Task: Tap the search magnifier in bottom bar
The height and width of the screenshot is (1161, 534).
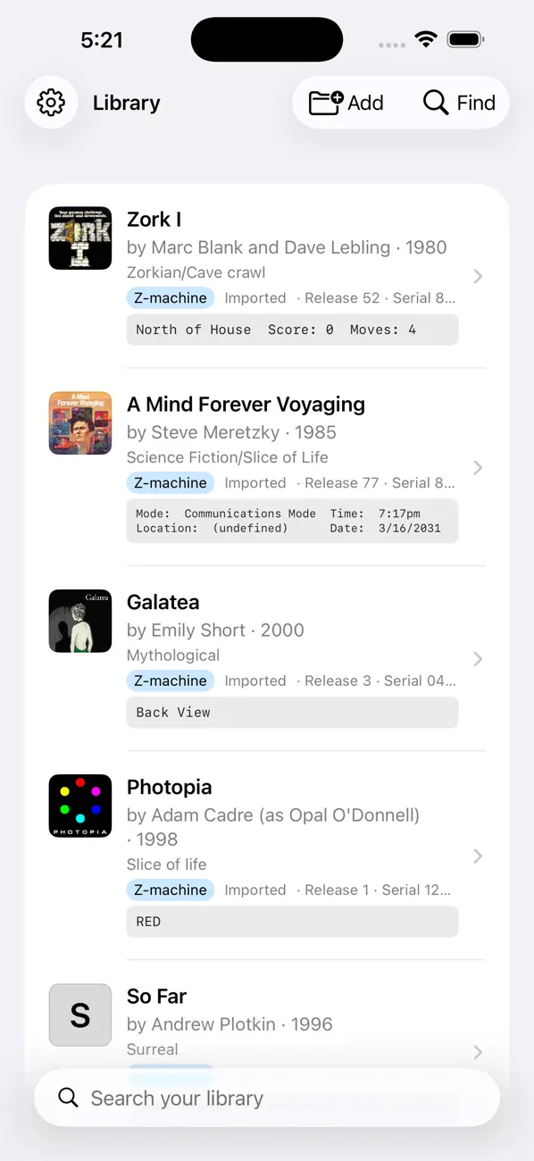Action: 68,1098
